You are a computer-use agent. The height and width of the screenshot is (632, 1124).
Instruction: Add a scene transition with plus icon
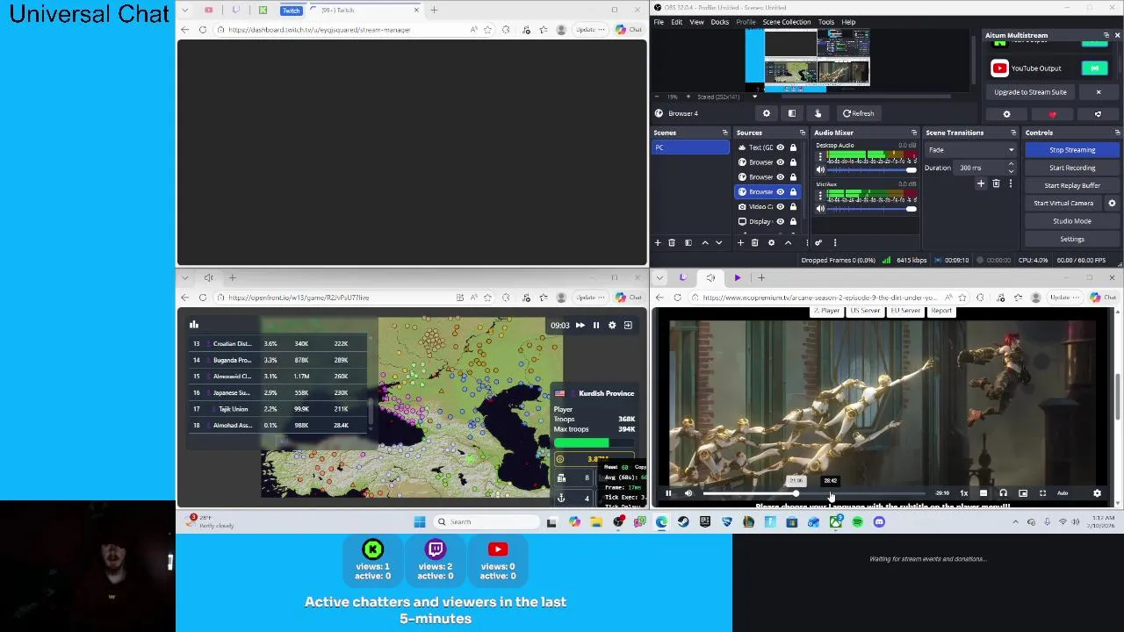[981, 183]
